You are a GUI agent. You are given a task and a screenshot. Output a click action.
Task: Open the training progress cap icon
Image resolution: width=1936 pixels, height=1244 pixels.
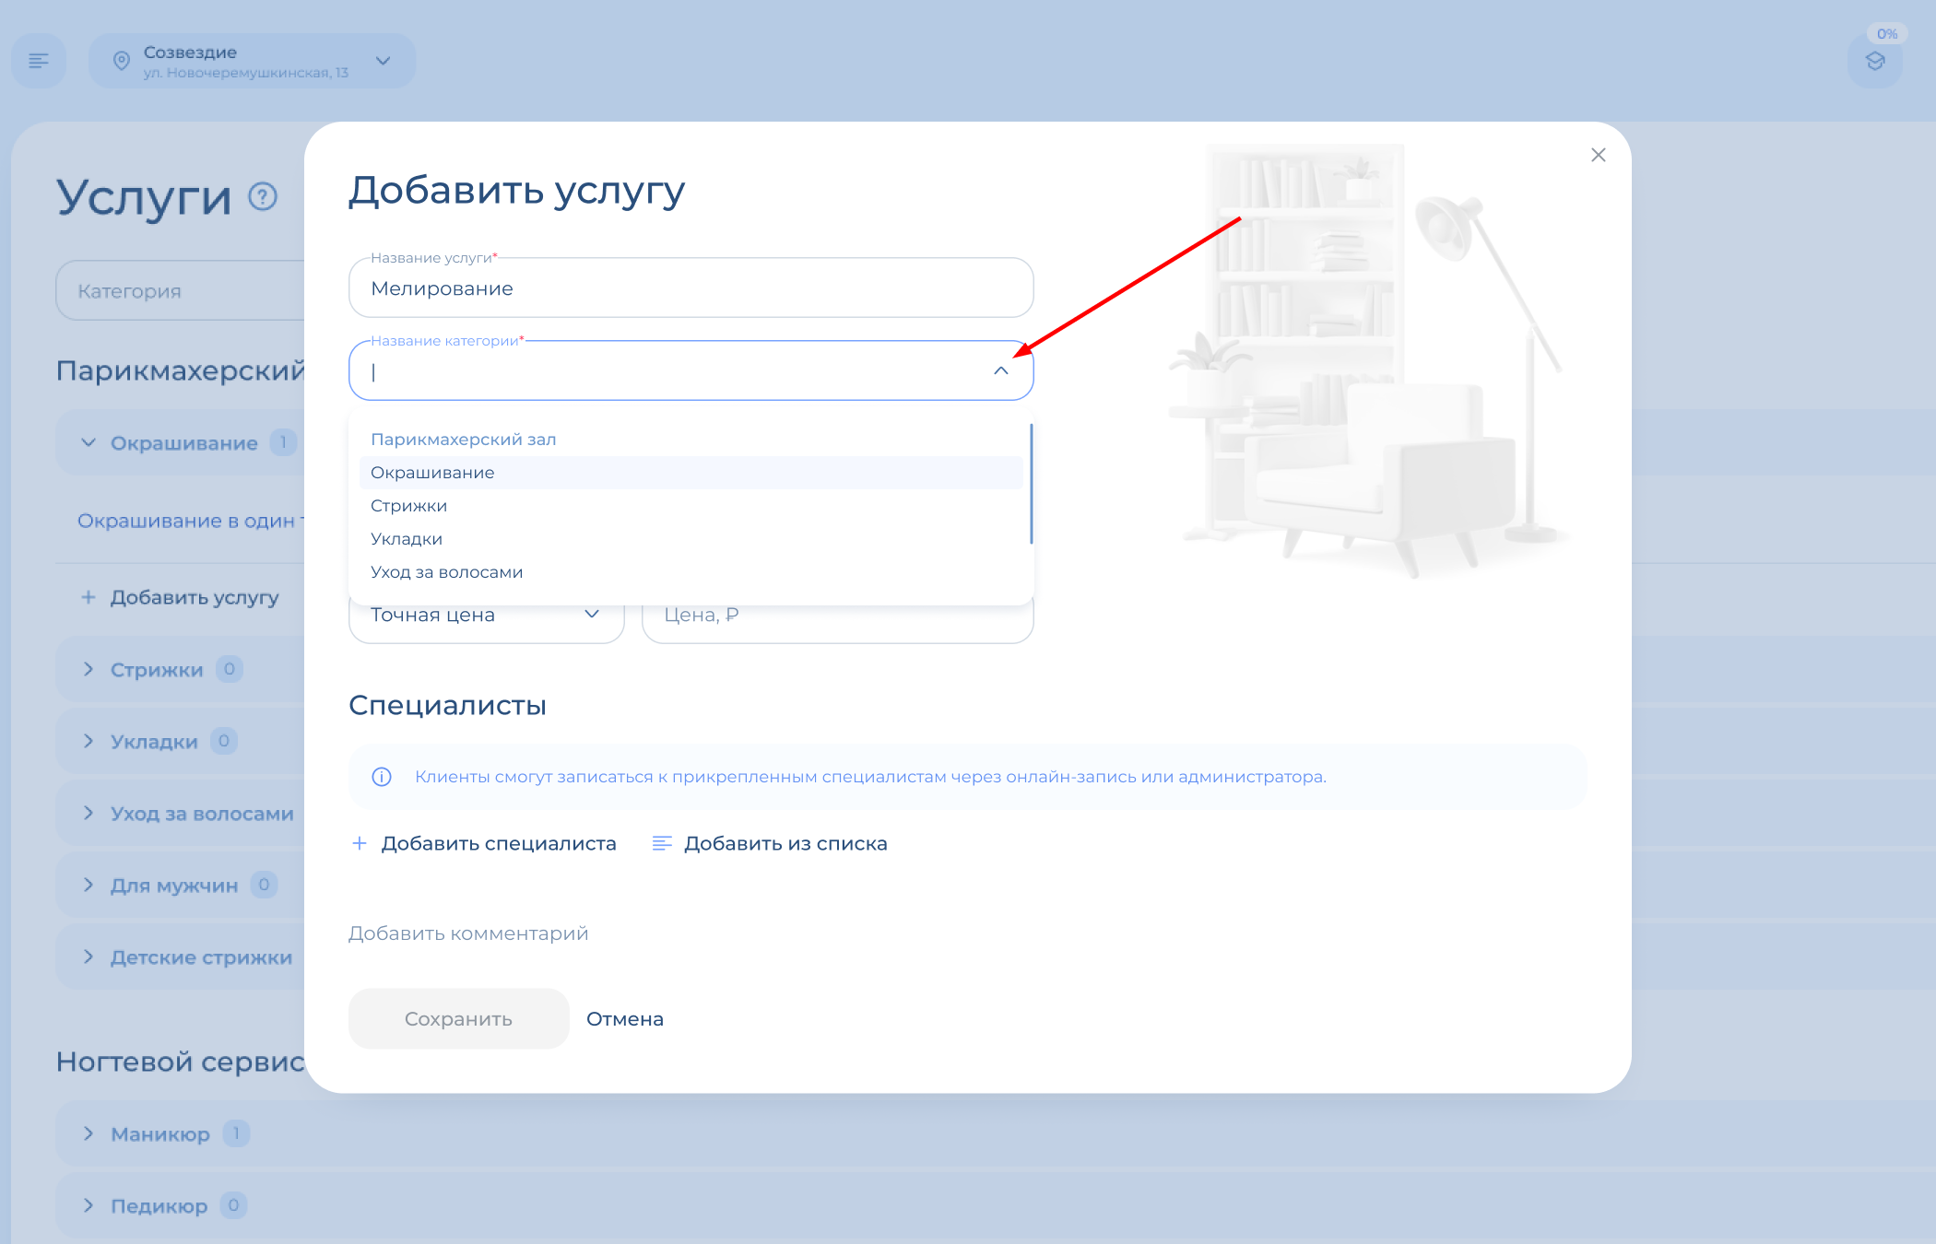tap(1875, 62)
